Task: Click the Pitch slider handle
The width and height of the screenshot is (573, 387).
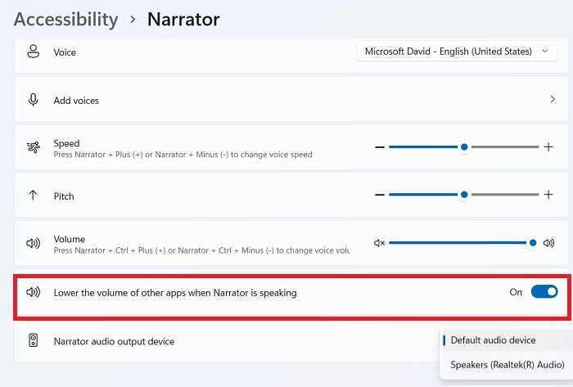Action: (464, 195)
